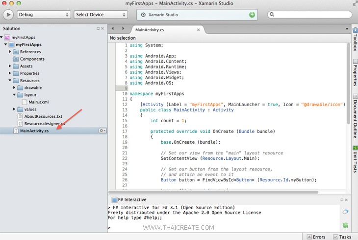This screenshot has height=240, width=358.
Task: Select MainActivity.cs in the solution tree
Action: point(34,131)
